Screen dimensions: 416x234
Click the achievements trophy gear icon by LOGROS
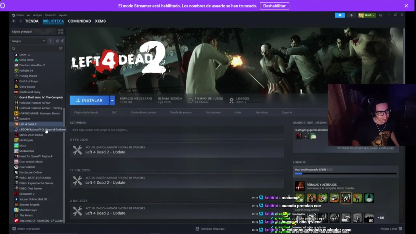(231, 100)
